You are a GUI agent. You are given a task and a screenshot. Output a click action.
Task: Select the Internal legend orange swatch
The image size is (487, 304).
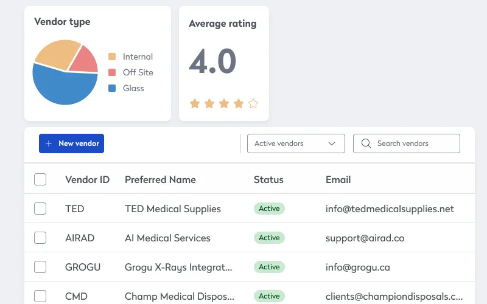tap(112, 57)
